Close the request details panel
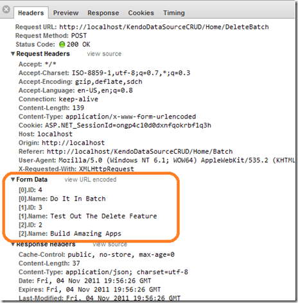298x303 pixels. (6, 10)
